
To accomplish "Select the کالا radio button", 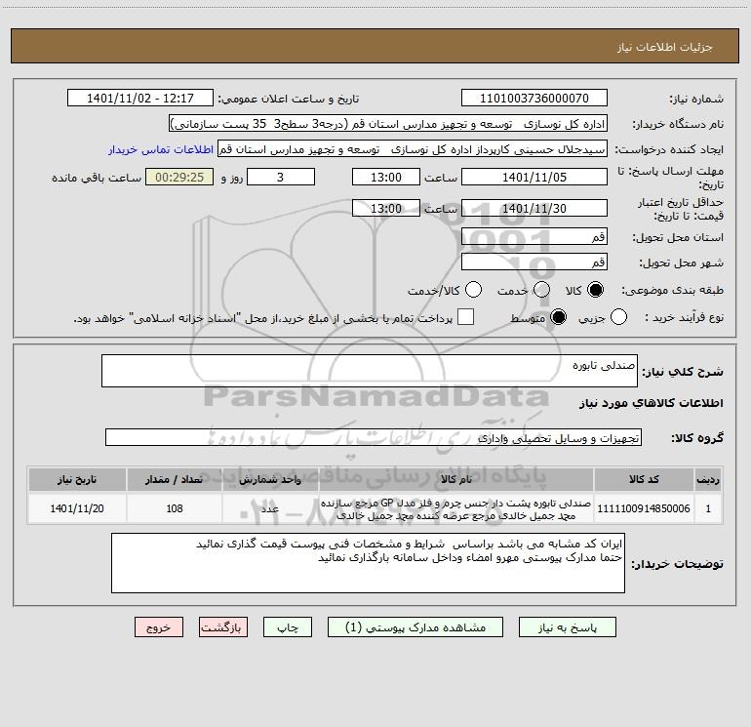I will [595, 290].
